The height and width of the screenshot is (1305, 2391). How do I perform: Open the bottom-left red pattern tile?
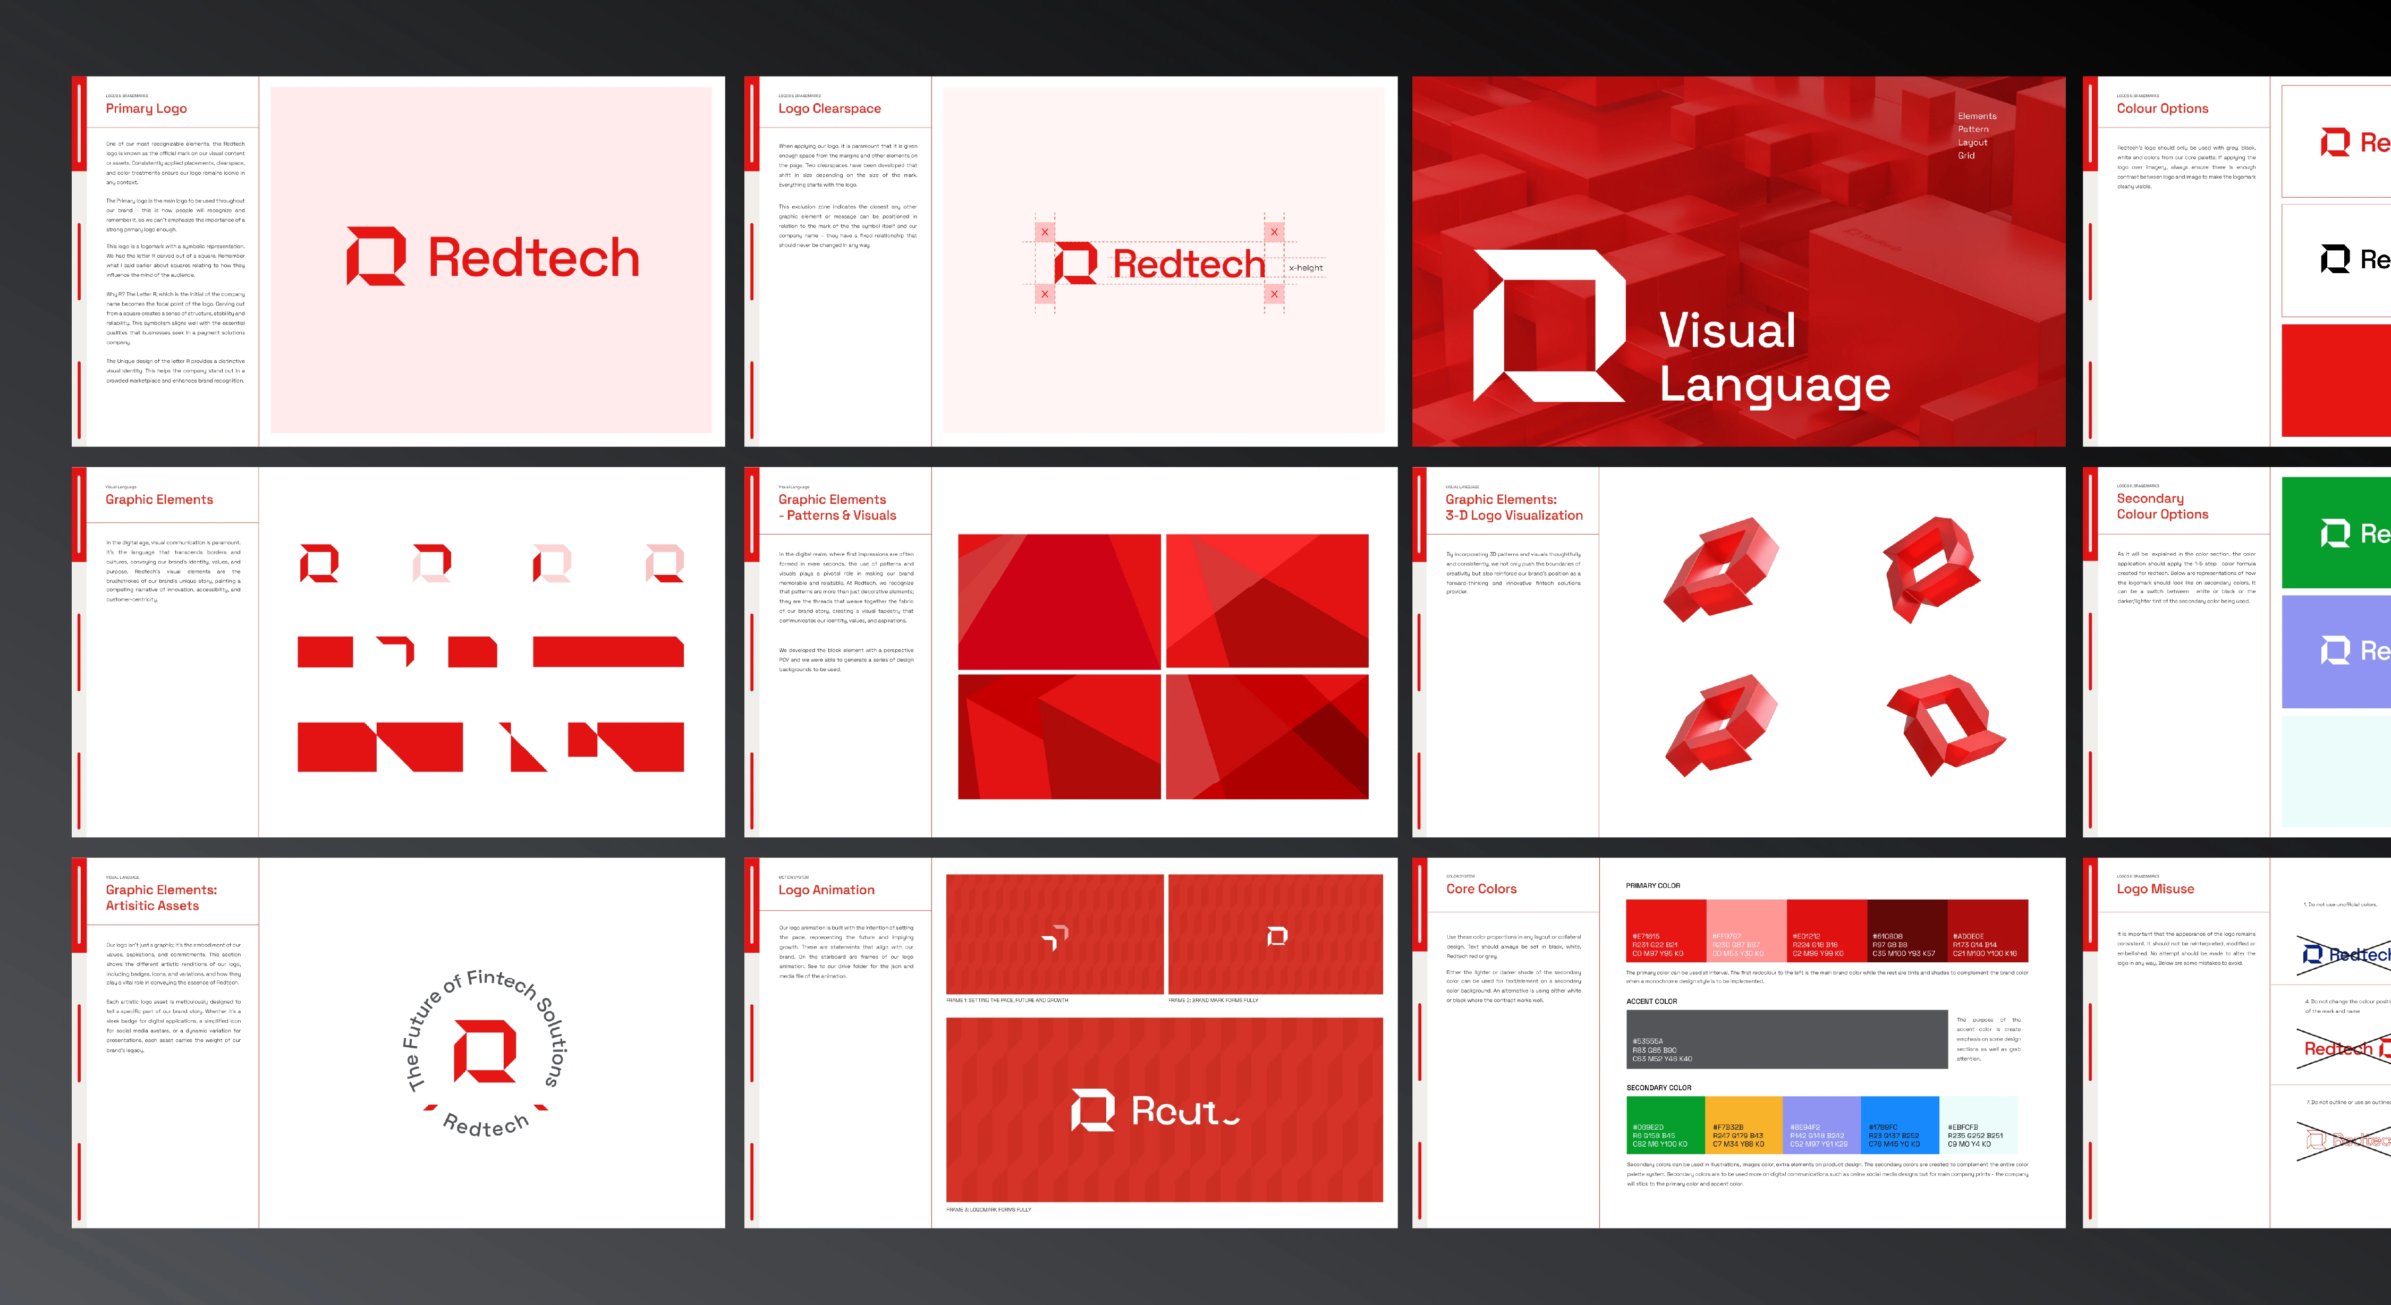coord(1059,737)
